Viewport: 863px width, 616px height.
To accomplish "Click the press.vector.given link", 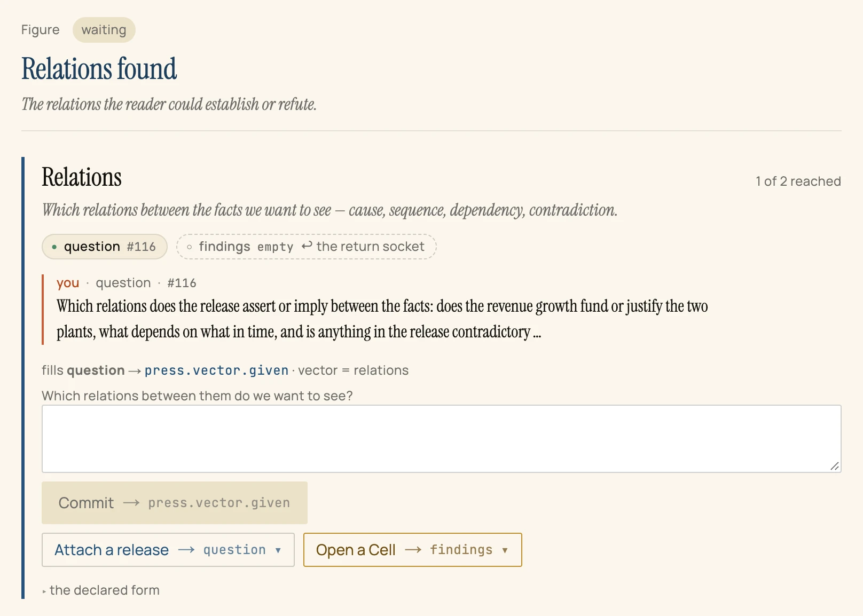I will pyautogui.click(x=216, y=370).
